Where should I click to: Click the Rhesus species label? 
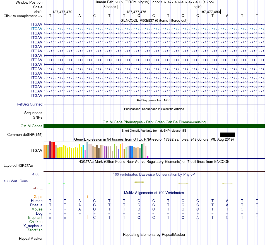(36, 205)
